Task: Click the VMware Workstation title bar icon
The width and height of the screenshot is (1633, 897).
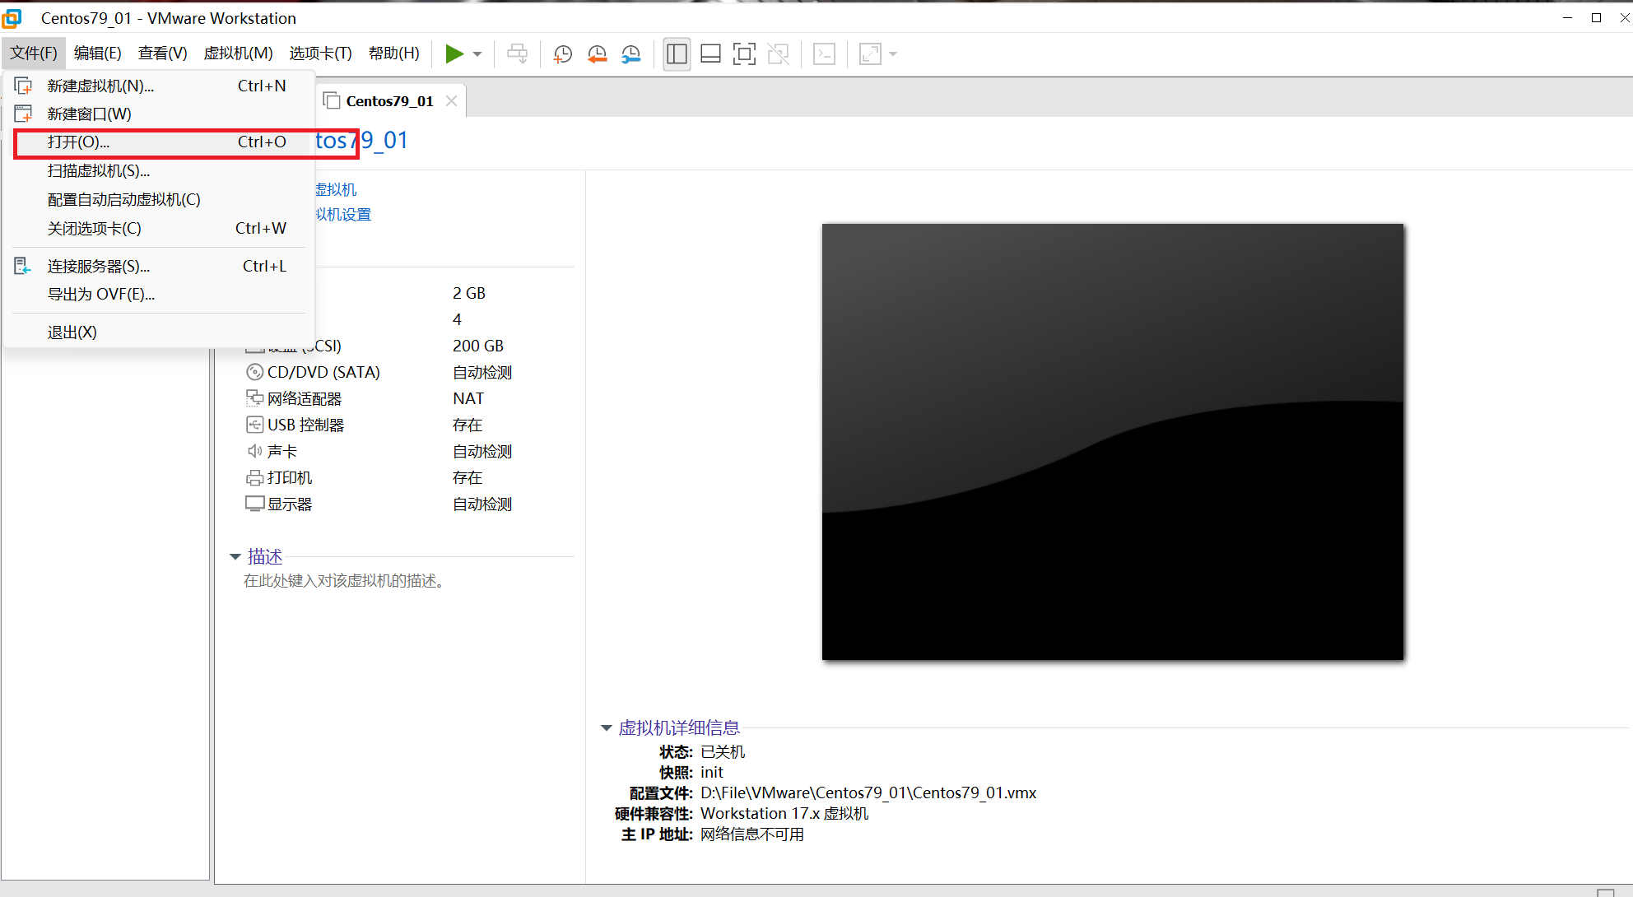Action: [x=12, y=18]
